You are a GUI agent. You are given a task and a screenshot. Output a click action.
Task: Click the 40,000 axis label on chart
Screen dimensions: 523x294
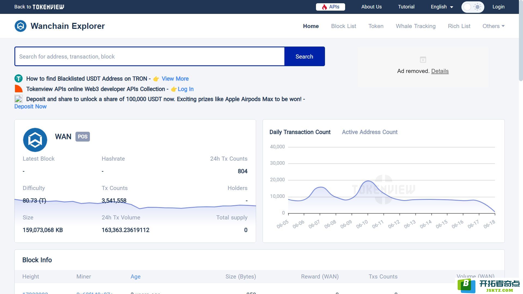click(277, 147)
